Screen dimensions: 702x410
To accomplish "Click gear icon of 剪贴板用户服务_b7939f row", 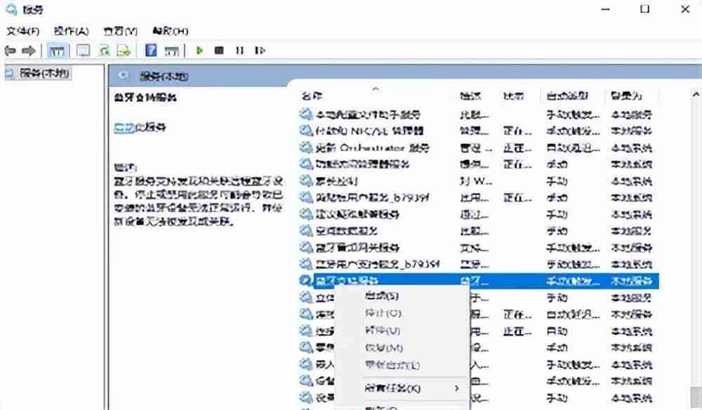I will click(x=306, y=197).
